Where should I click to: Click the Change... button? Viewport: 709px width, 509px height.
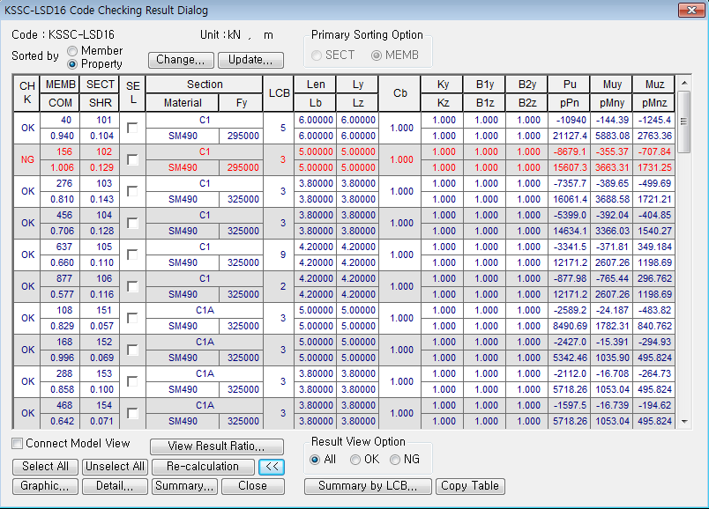point(181,60)
